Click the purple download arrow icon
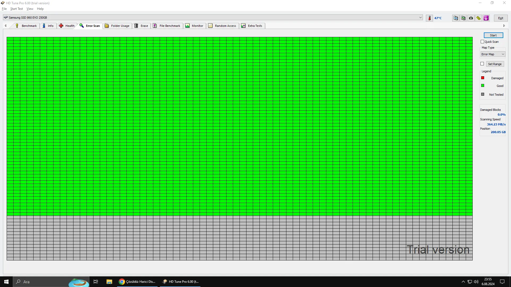This screenshot has width=511, height=287. [486, 18]
